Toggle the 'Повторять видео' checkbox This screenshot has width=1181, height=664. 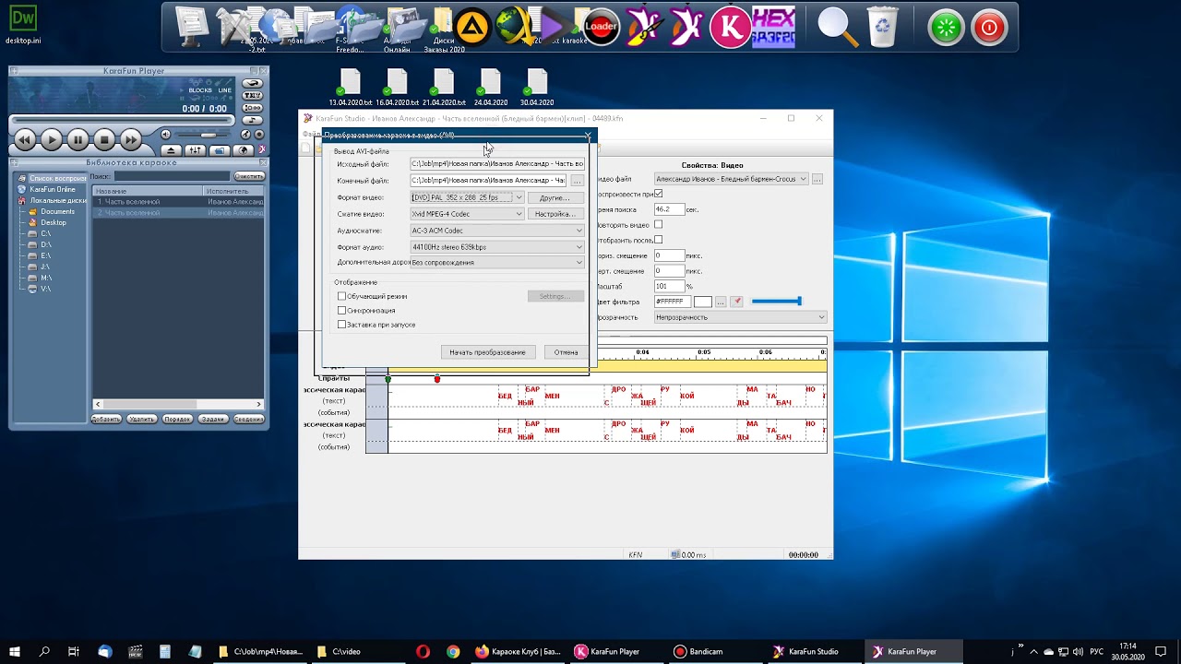658,224
